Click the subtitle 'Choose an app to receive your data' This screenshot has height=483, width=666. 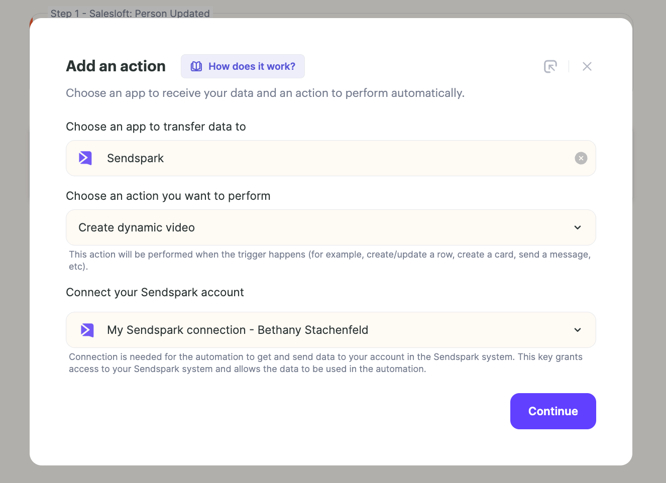(x=265, y=93)
